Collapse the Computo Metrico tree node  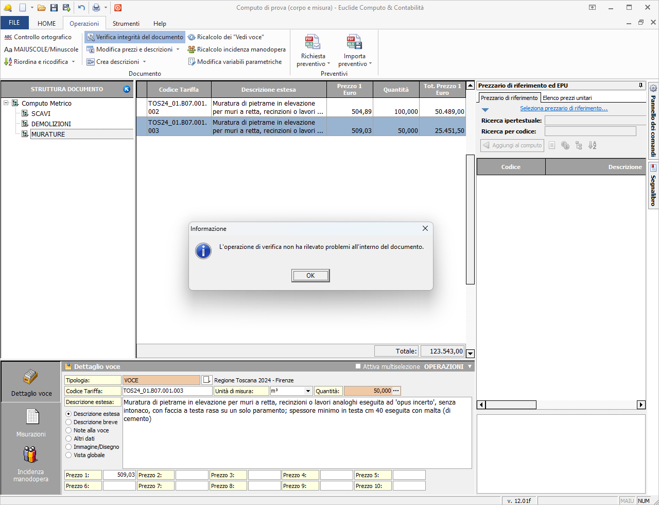click(6, 103)
